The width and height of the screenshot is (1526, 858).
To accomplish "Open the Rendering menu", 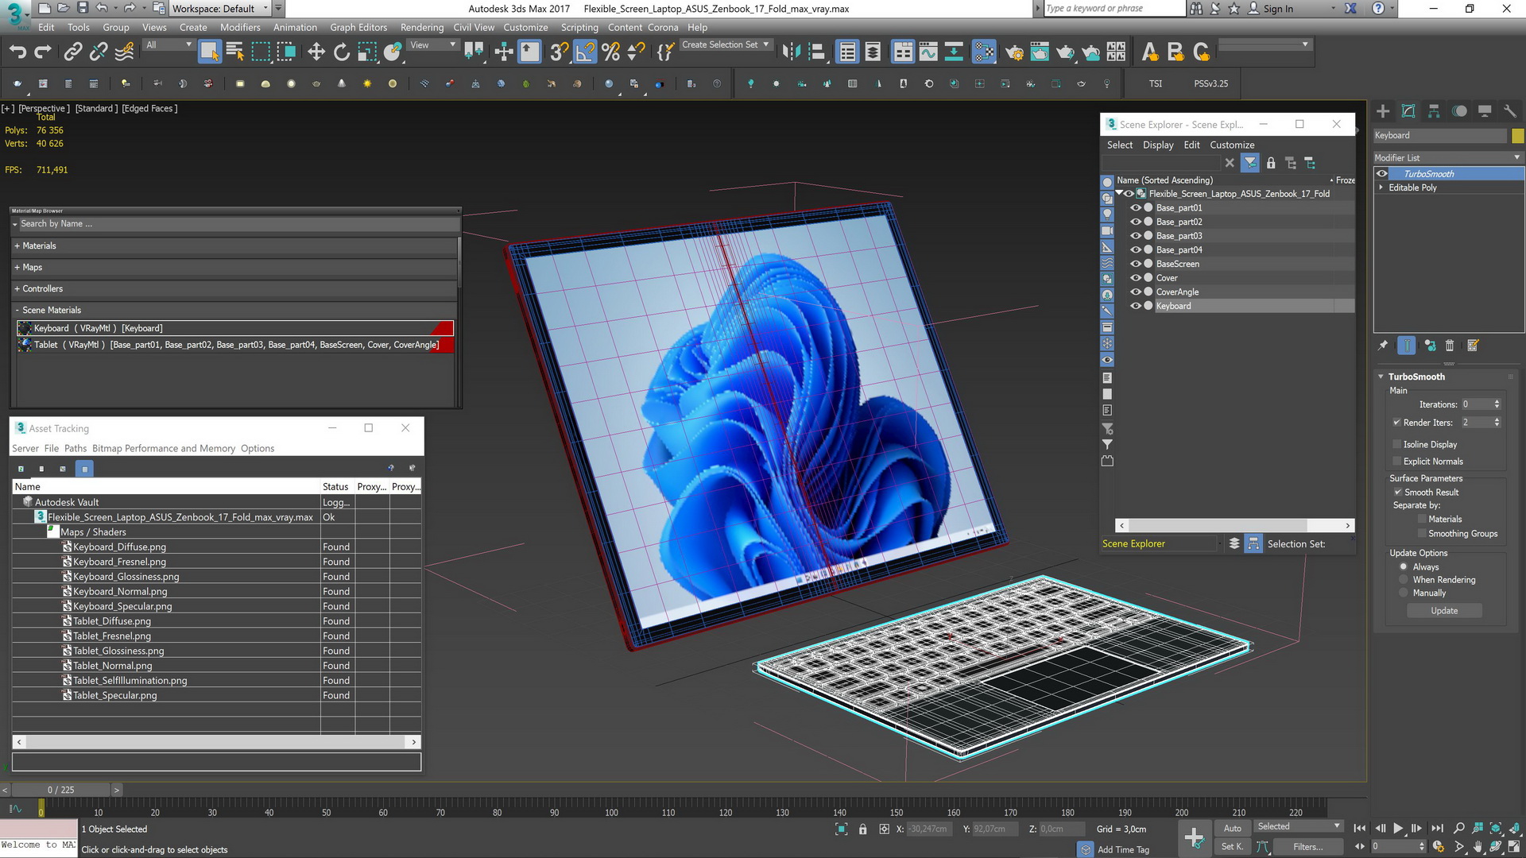I will click(x=422, y=27).
